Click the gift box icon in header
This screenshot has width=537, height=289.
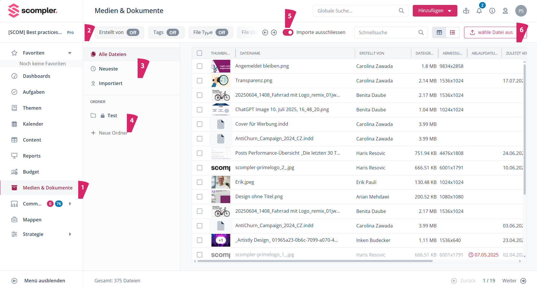pyautogui.click(x=466, y=11)
